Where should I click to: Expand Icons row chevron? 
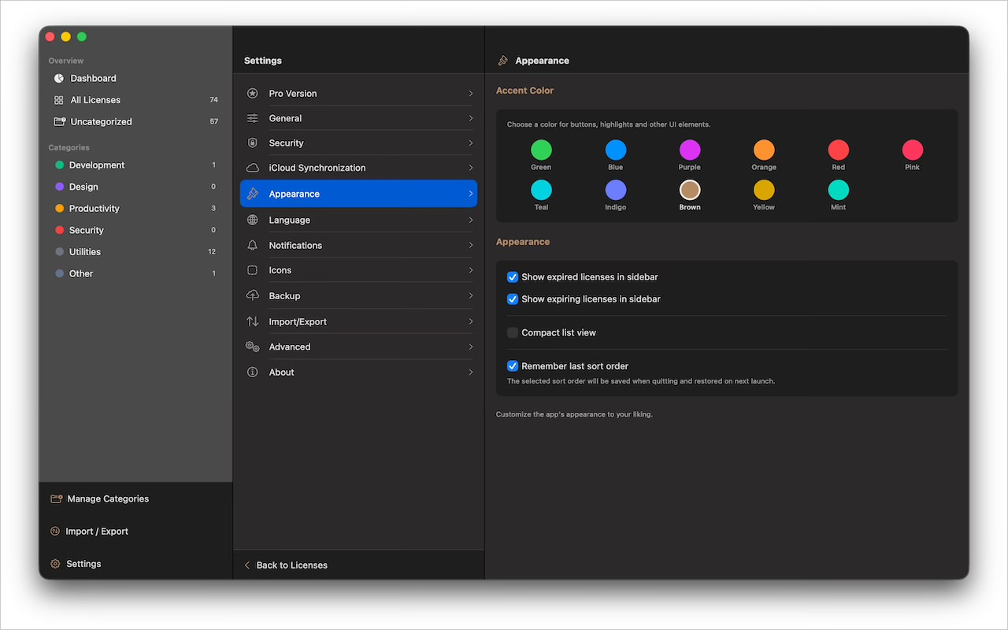point(471,270)
